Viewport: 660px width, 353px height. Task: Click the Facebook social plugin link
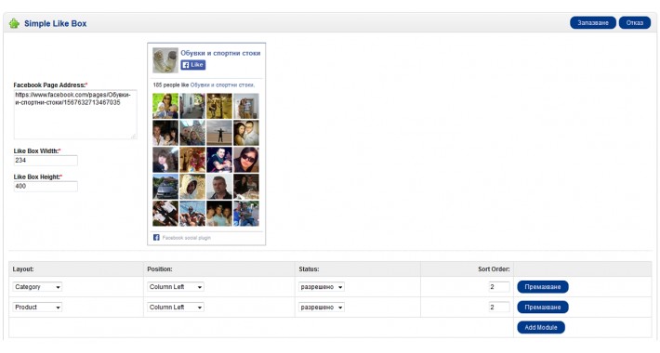pos(187,238)
